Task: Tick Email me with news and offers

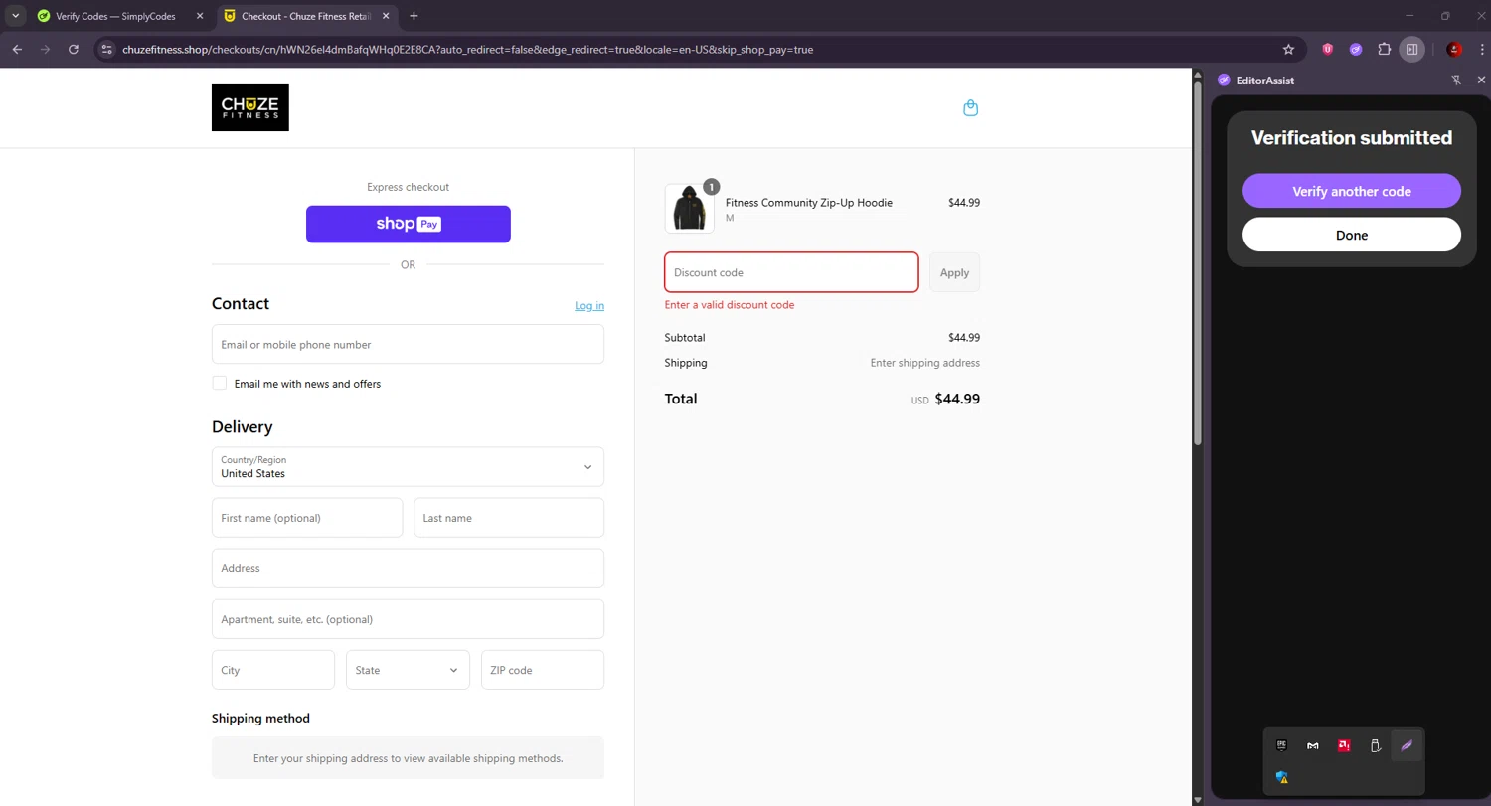Action: [x=220, y=383]
